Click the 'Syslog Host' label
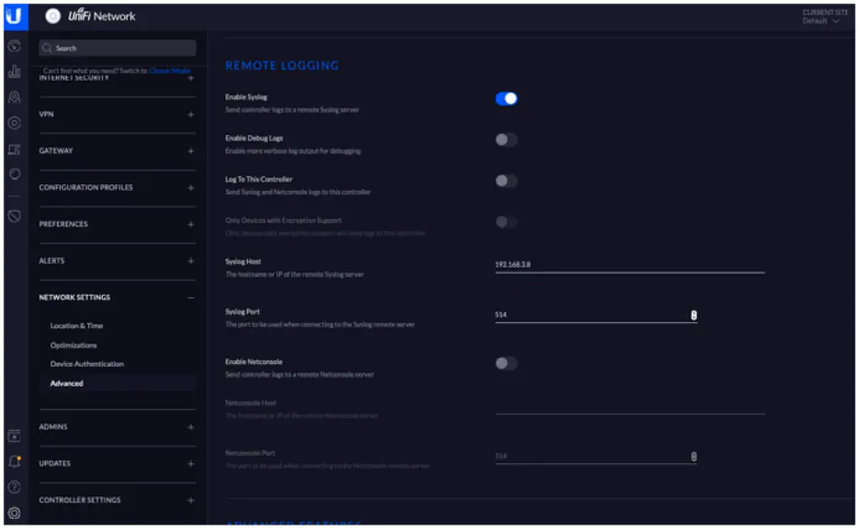The width and height of the screenshot is (859, 530). tap(242, 261)
